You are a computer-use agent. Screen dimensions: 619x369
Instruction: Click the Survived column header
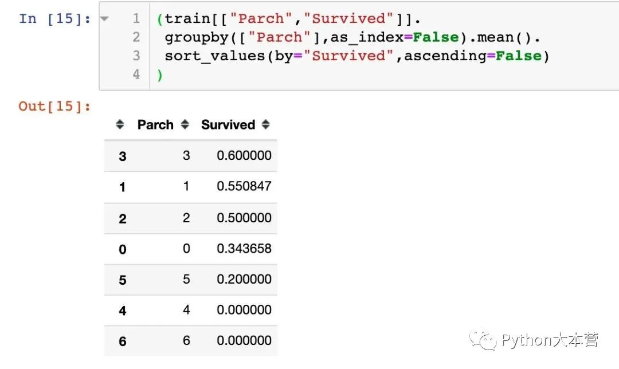[x=228, y=125]
